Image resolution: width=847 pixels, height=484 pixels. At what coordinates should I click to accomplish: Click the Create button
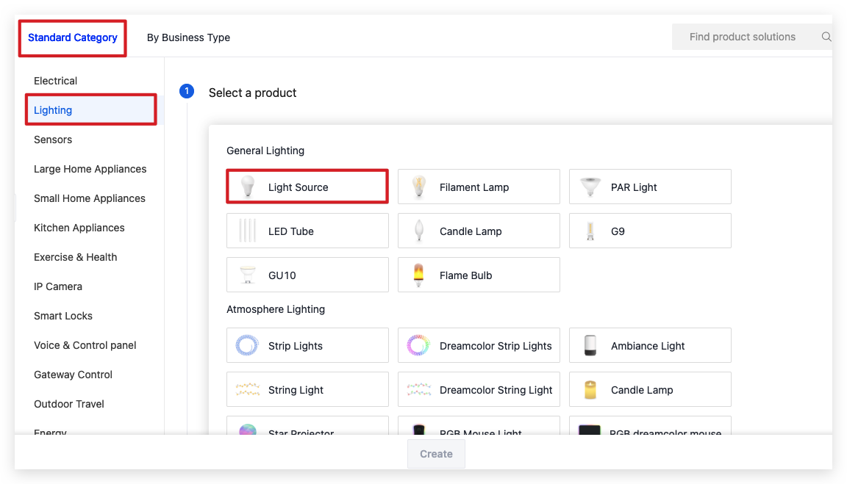click(x=435, y=453)
